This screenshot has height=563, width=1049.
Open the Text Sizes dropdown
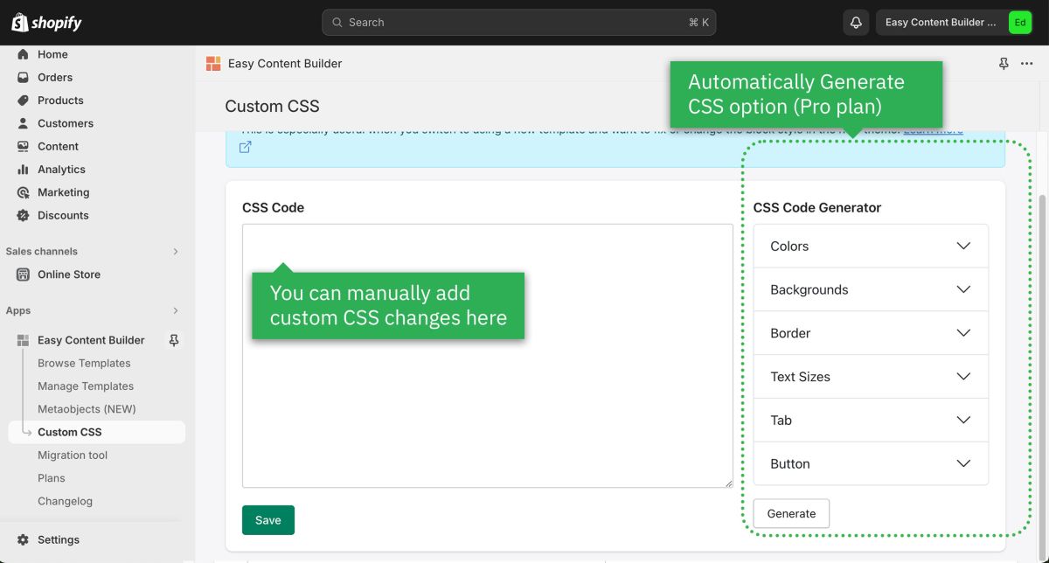point(870,377)
